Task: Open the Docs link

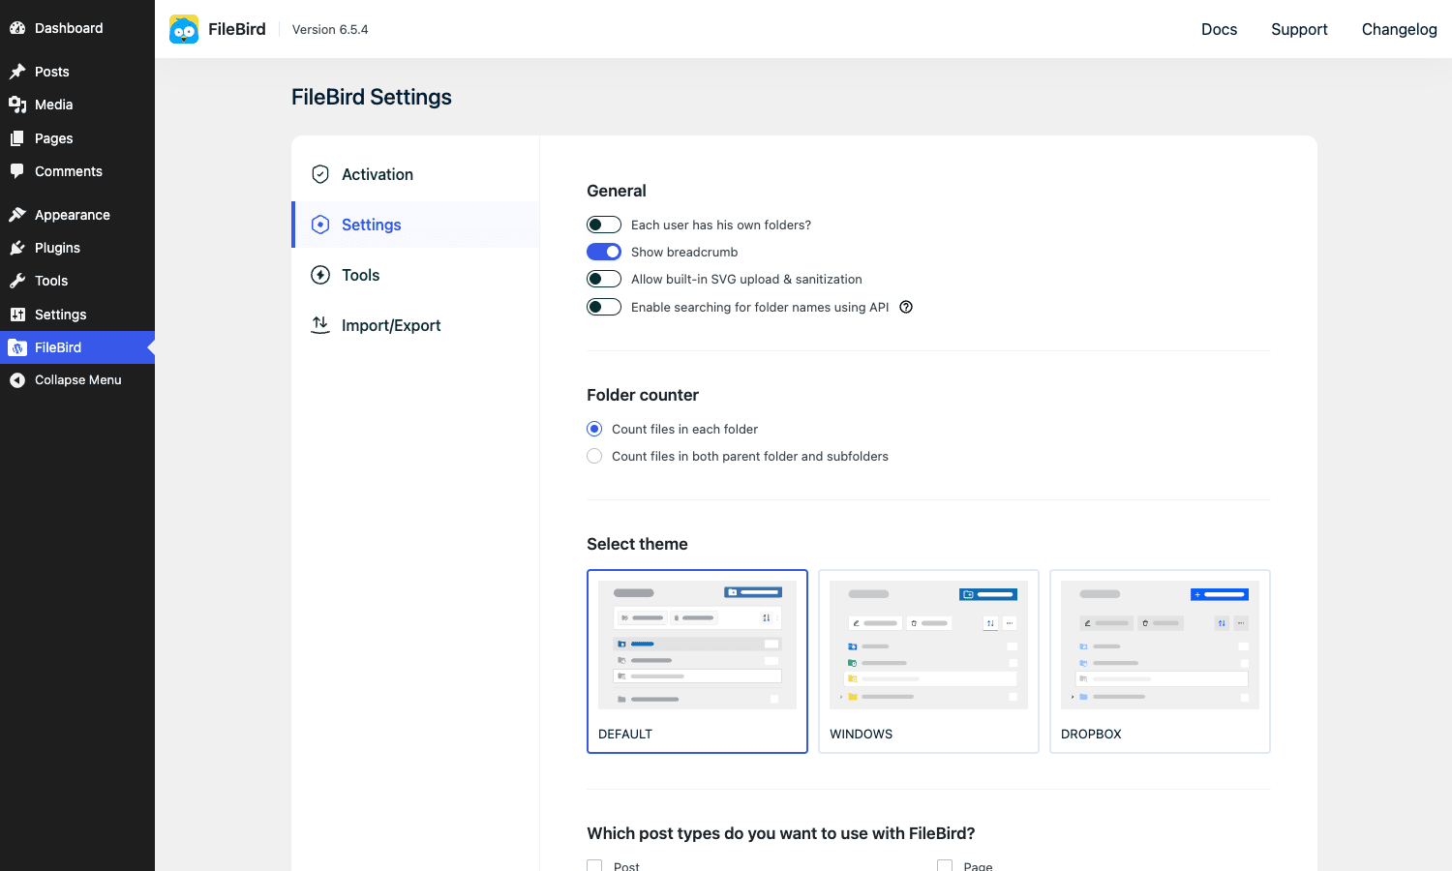Action: 1219,29
